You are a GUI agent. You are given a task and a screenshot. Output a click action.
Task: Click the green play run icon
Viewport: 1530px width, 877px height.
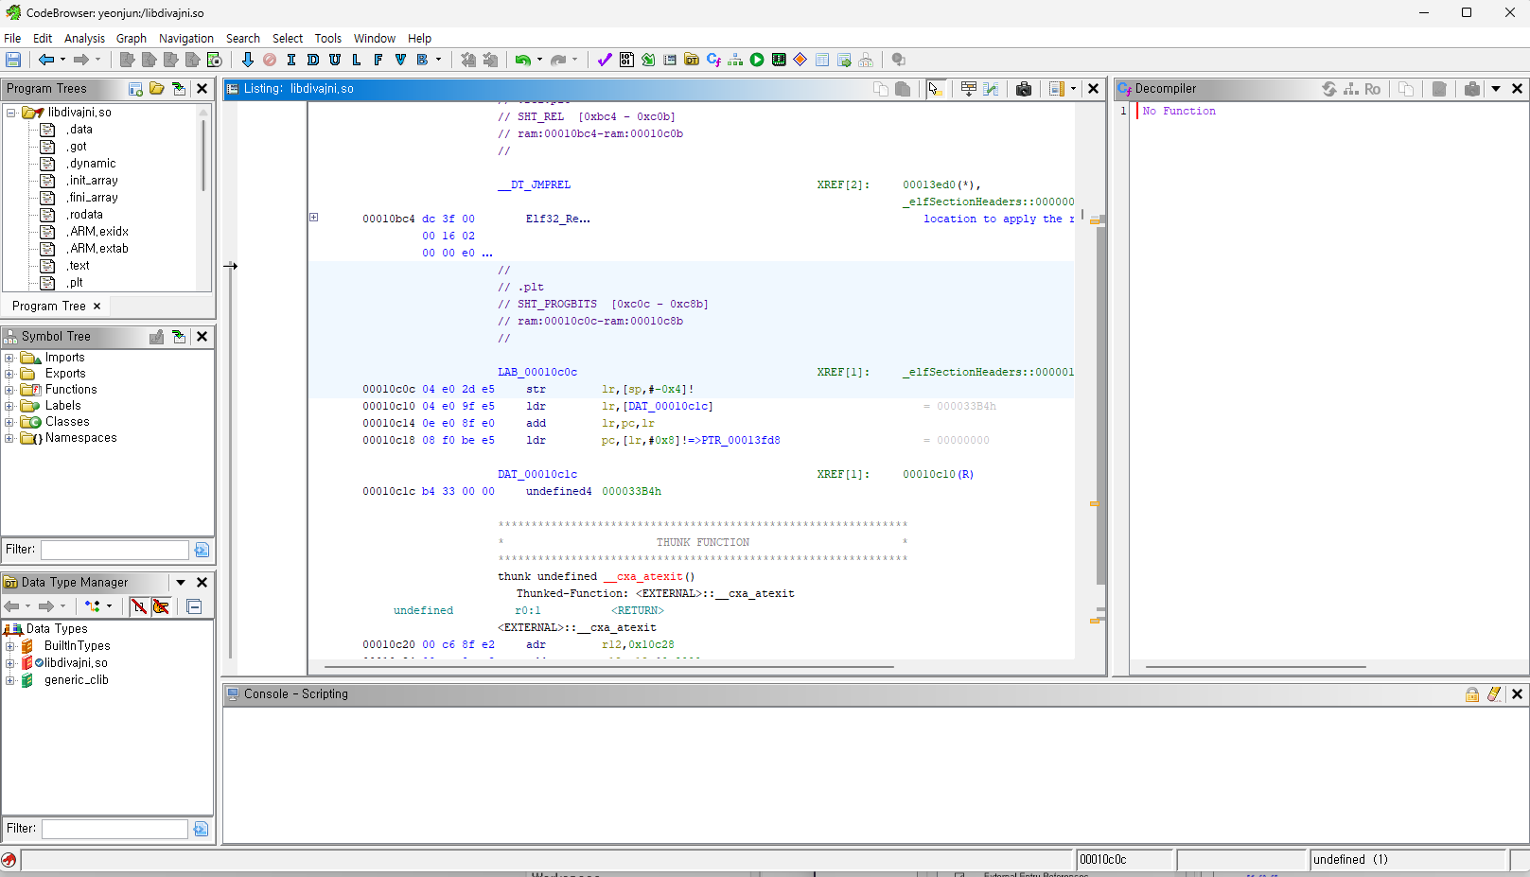757,60
